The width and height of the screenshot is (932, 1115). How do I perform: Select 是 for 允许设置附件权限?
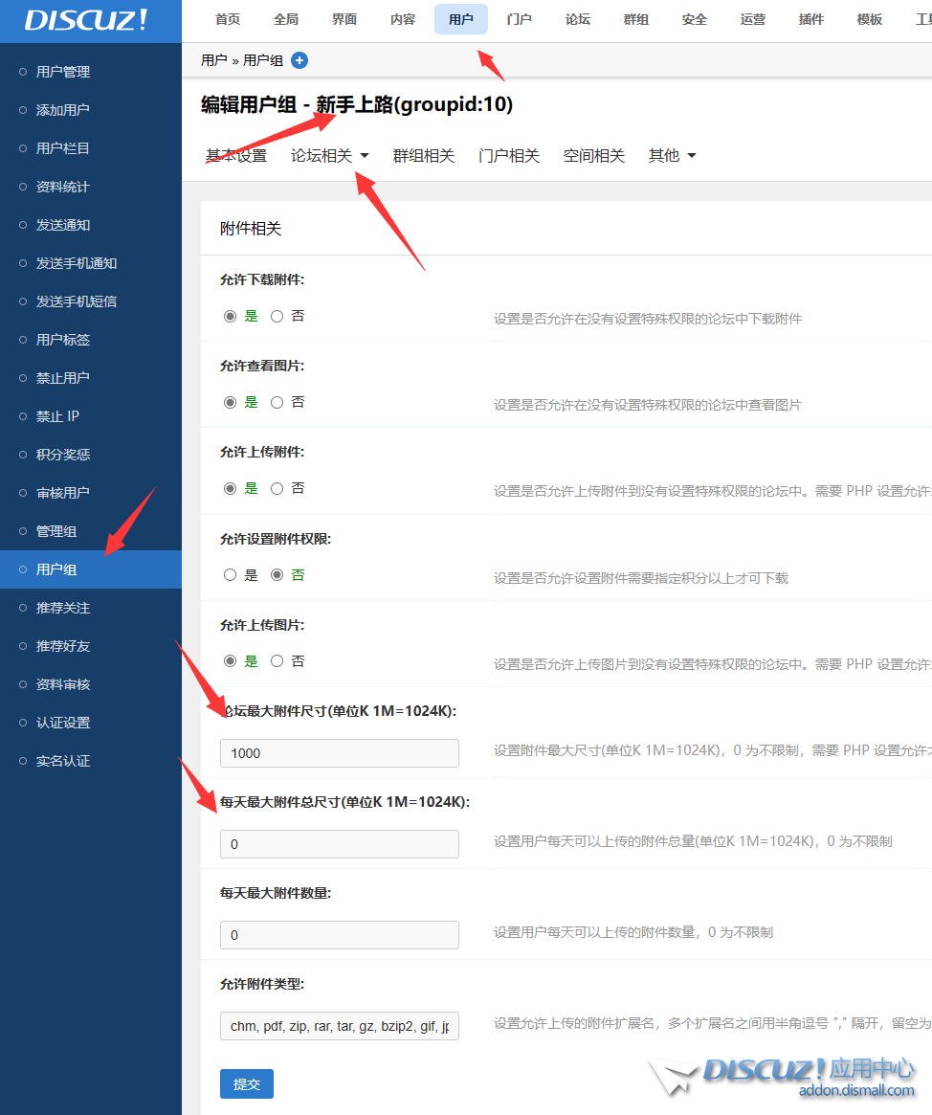click(230, 575)
